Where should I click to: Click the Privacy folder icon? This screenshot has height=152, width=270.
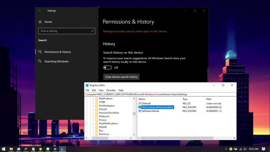[97, 120]
